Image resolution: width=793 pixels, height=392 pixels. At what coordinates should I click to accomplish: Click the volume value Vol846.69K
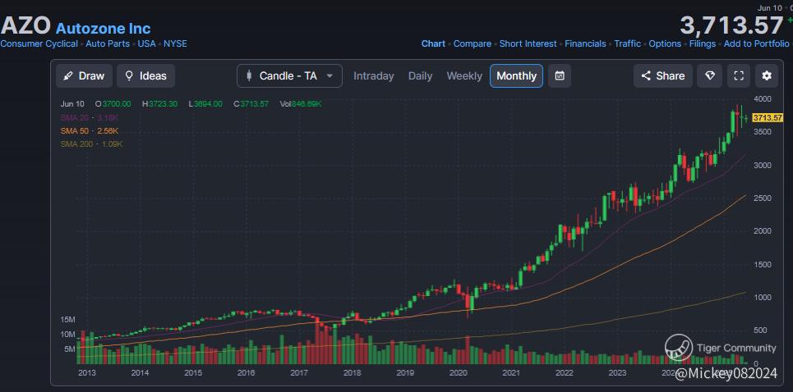301,104
